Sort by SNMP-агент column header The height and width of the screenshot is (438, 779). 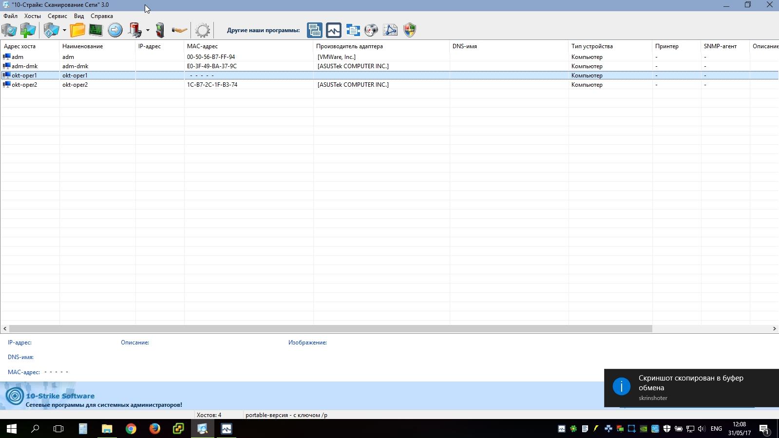(x=725, y=46)
